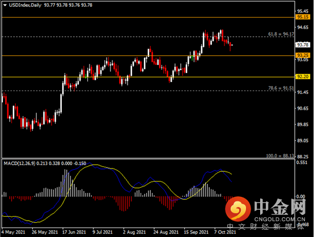The image size is (314, 237).
Task: Click the 15 Sep 2021 date marker
Action: click(196, 232)
